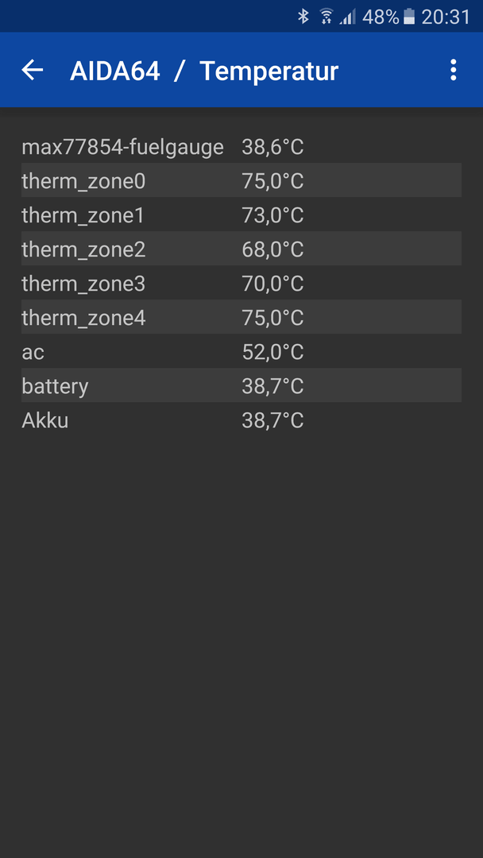The height and width of the screenshot is (858, 483).
Task: Tap the AIDA64 / Temperatur title
Action: tap(204, 71)
